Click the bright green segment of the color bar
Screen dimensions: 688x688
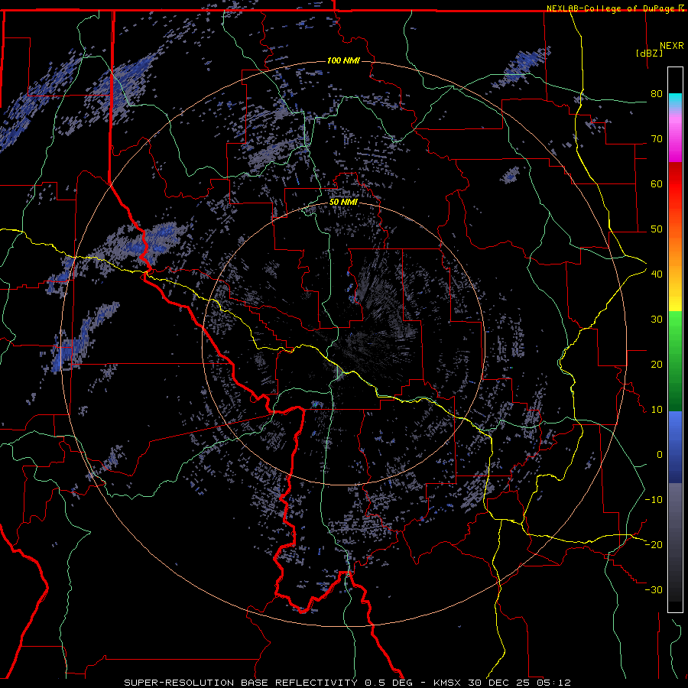tap(675, 327)
